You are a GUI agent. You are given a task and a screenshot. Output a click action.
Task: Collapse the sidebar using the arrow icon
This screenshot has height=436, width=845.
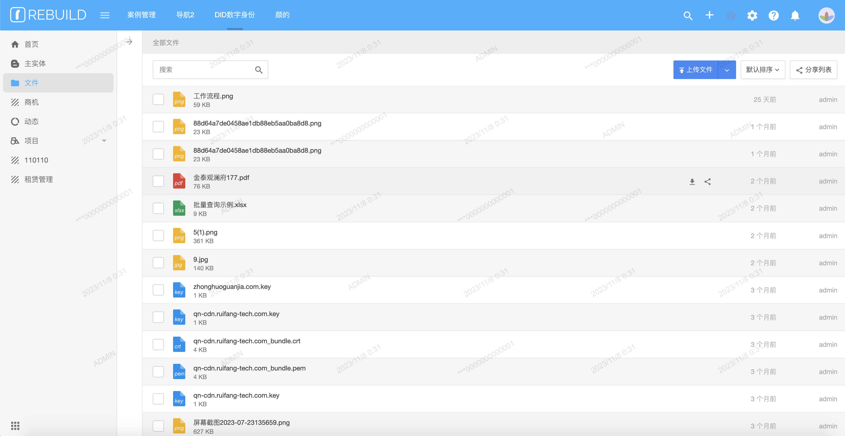[x=129, y=42]
